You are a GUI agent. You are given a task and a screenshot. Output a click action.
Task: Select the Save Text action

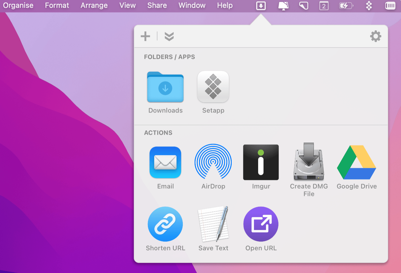213,224
